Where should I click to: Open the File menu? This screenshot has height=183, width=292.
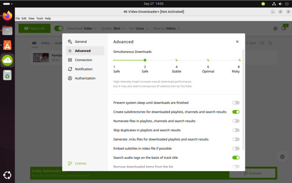(18, 19)
